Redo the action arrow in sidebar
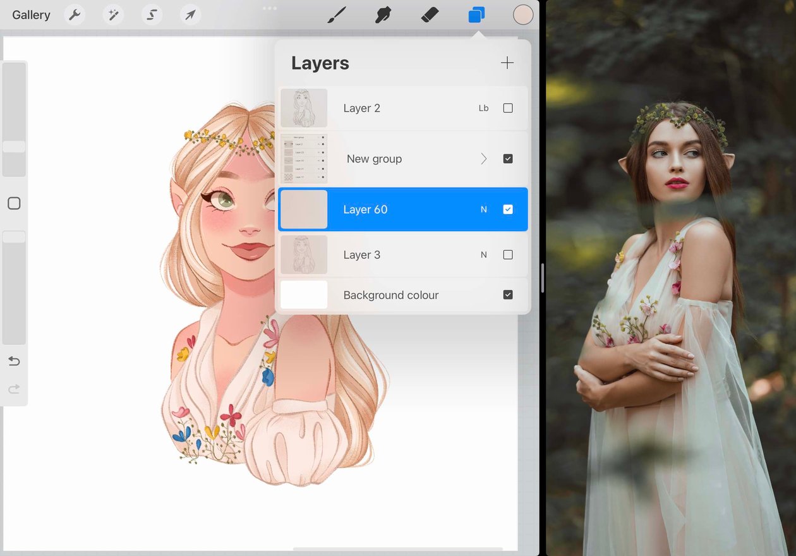The image size is (796, 556). 14,389
